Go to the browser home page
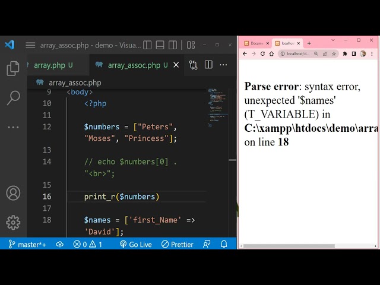380x285 pixels. coord(272,54)
